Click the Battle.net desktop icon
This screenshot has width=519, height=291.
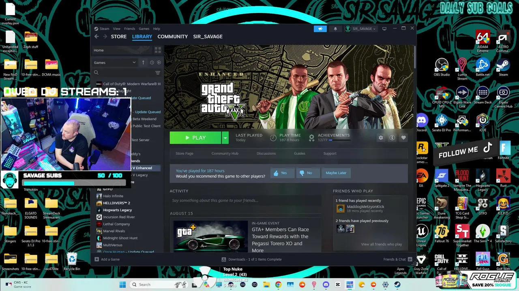tap(483, 67)
